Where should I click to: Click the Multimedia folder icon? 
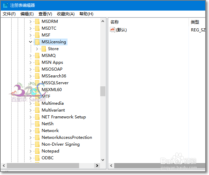(37, 103)
